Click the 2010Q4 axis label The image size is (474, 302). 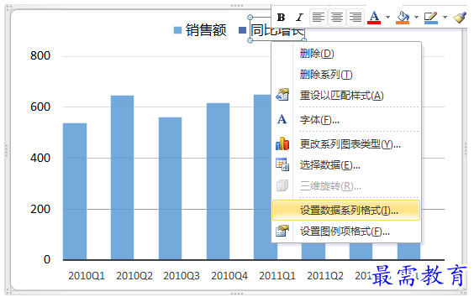point(229,276)
